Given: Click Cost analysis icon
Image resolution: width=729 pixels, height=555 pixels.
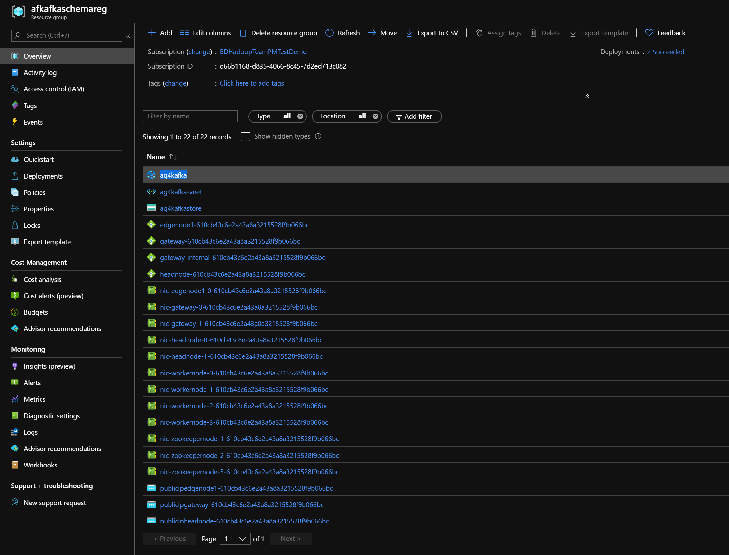Looking at the screenshot, I should click(15, 279).
